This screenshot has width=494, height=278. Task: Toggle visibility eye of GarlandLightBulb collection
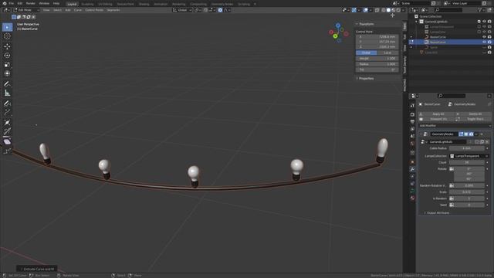tap(484, 22)
